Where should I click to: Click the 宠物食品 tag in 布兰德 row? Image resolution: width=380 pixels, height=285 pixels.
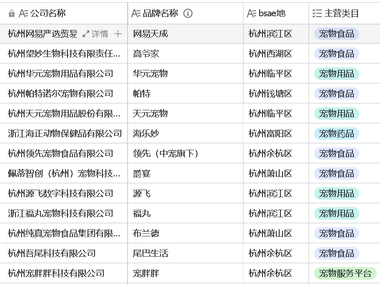coord(336,233)
